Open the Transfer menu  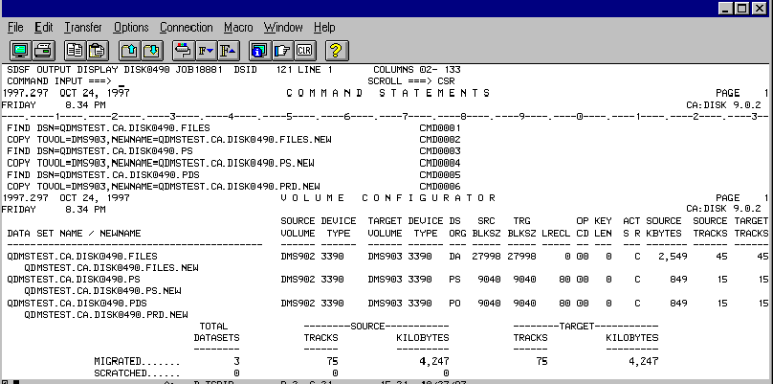(82, 28)
